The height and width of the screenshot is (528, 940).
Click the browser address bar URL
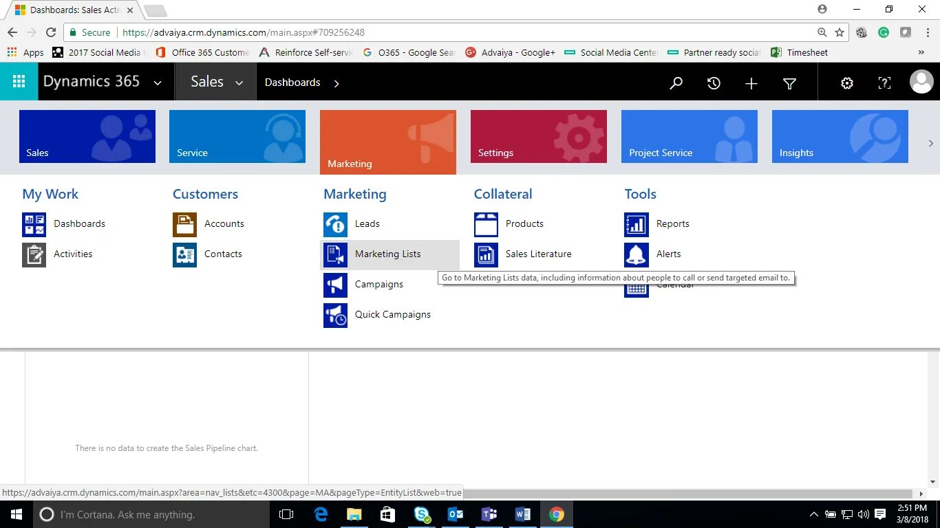(244, 32)
